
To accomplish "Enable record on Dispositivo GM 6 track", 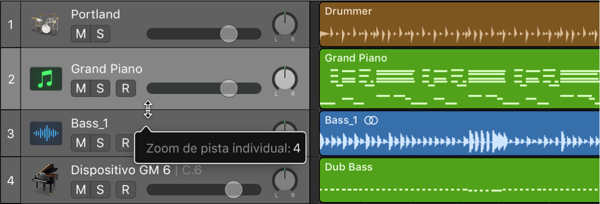I will 126,190.
